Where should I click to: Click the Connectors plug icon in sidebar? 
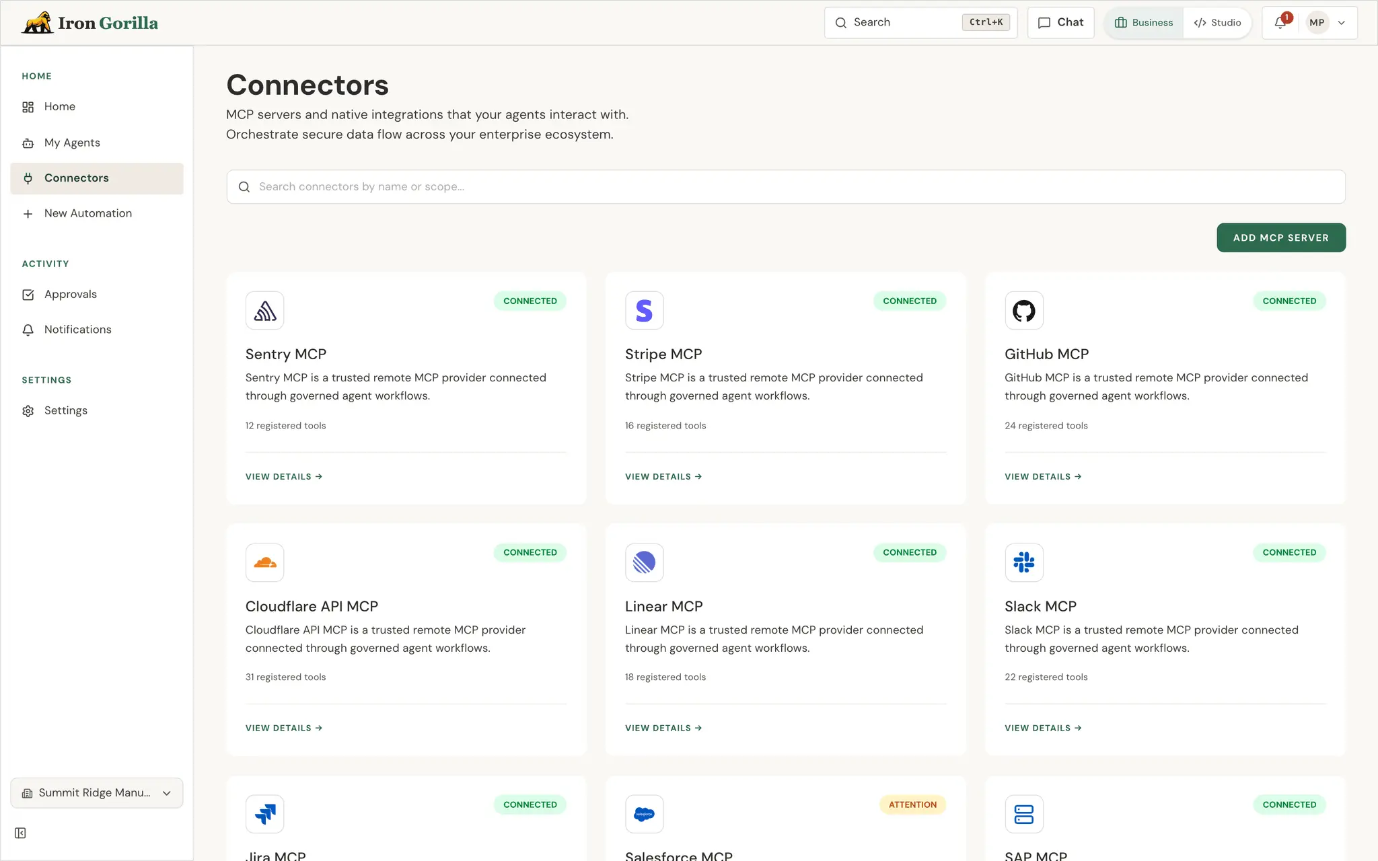pyautogui.click(x=28, y=178)
